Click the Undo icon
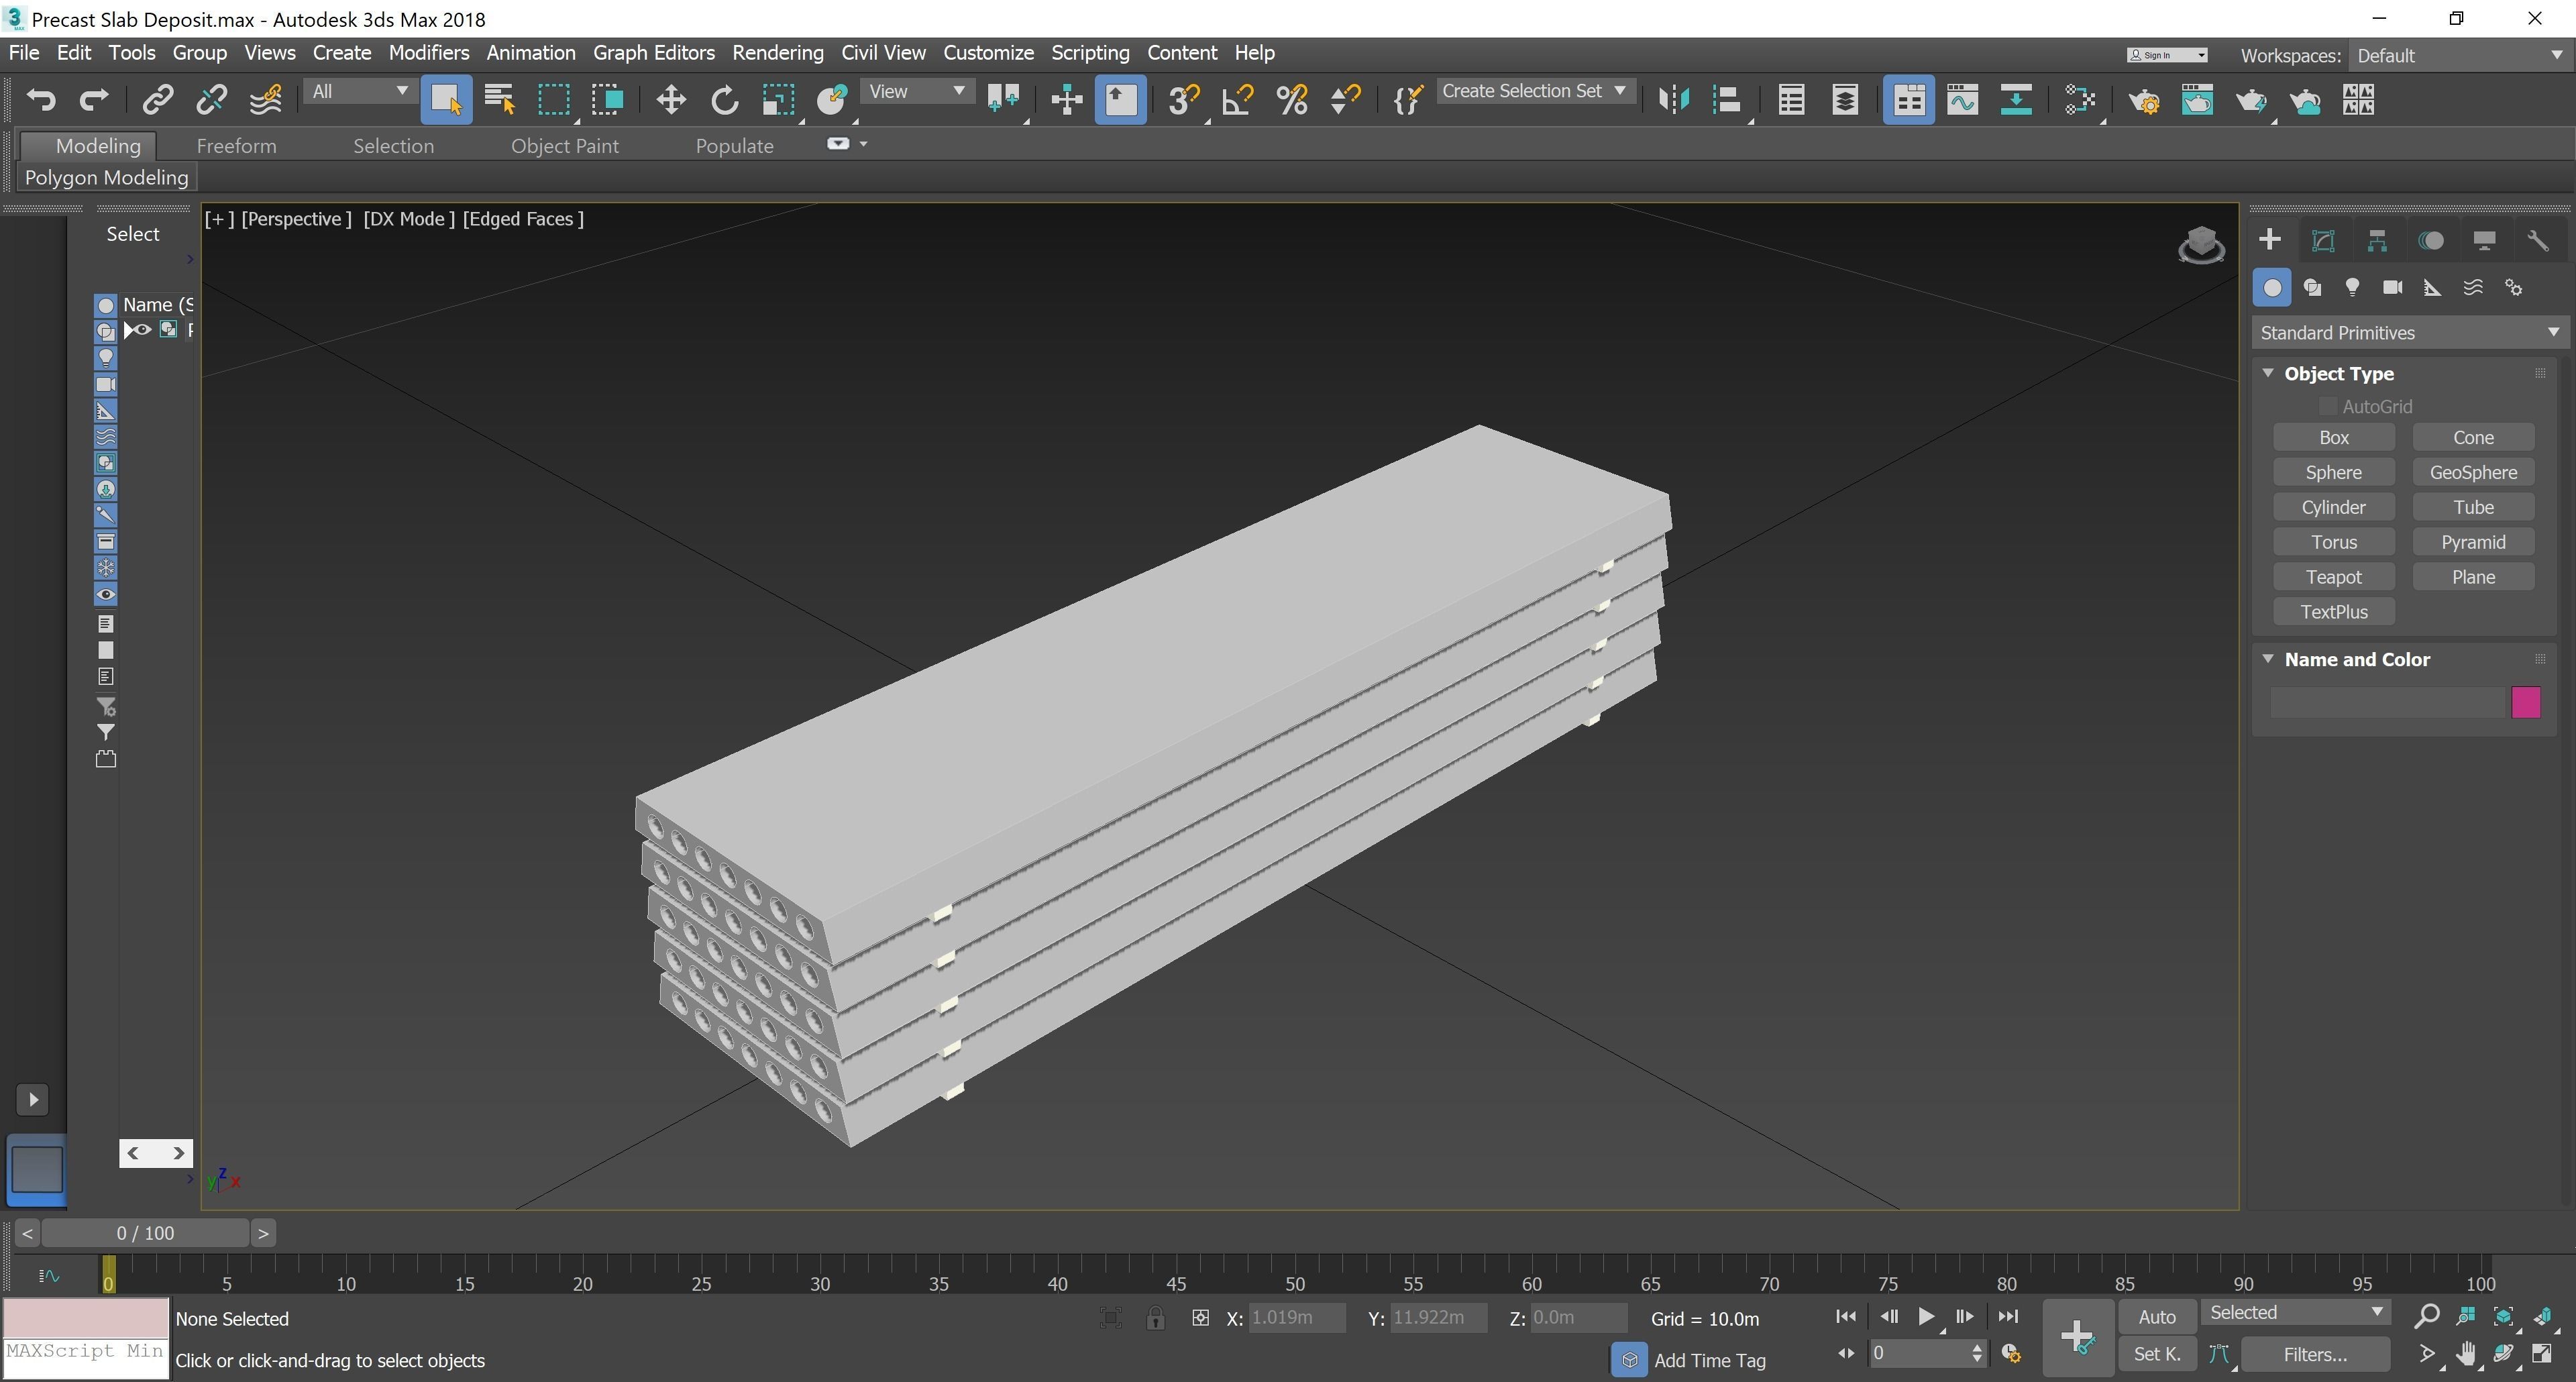 tap(41, 99)
